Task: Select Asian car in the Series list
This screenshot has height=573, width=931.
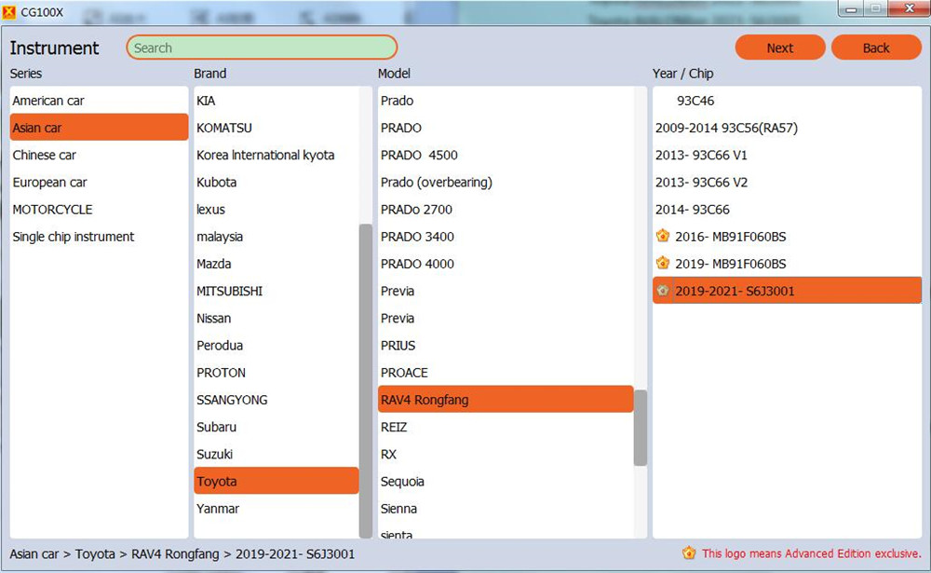Action: tap(99, 128)
